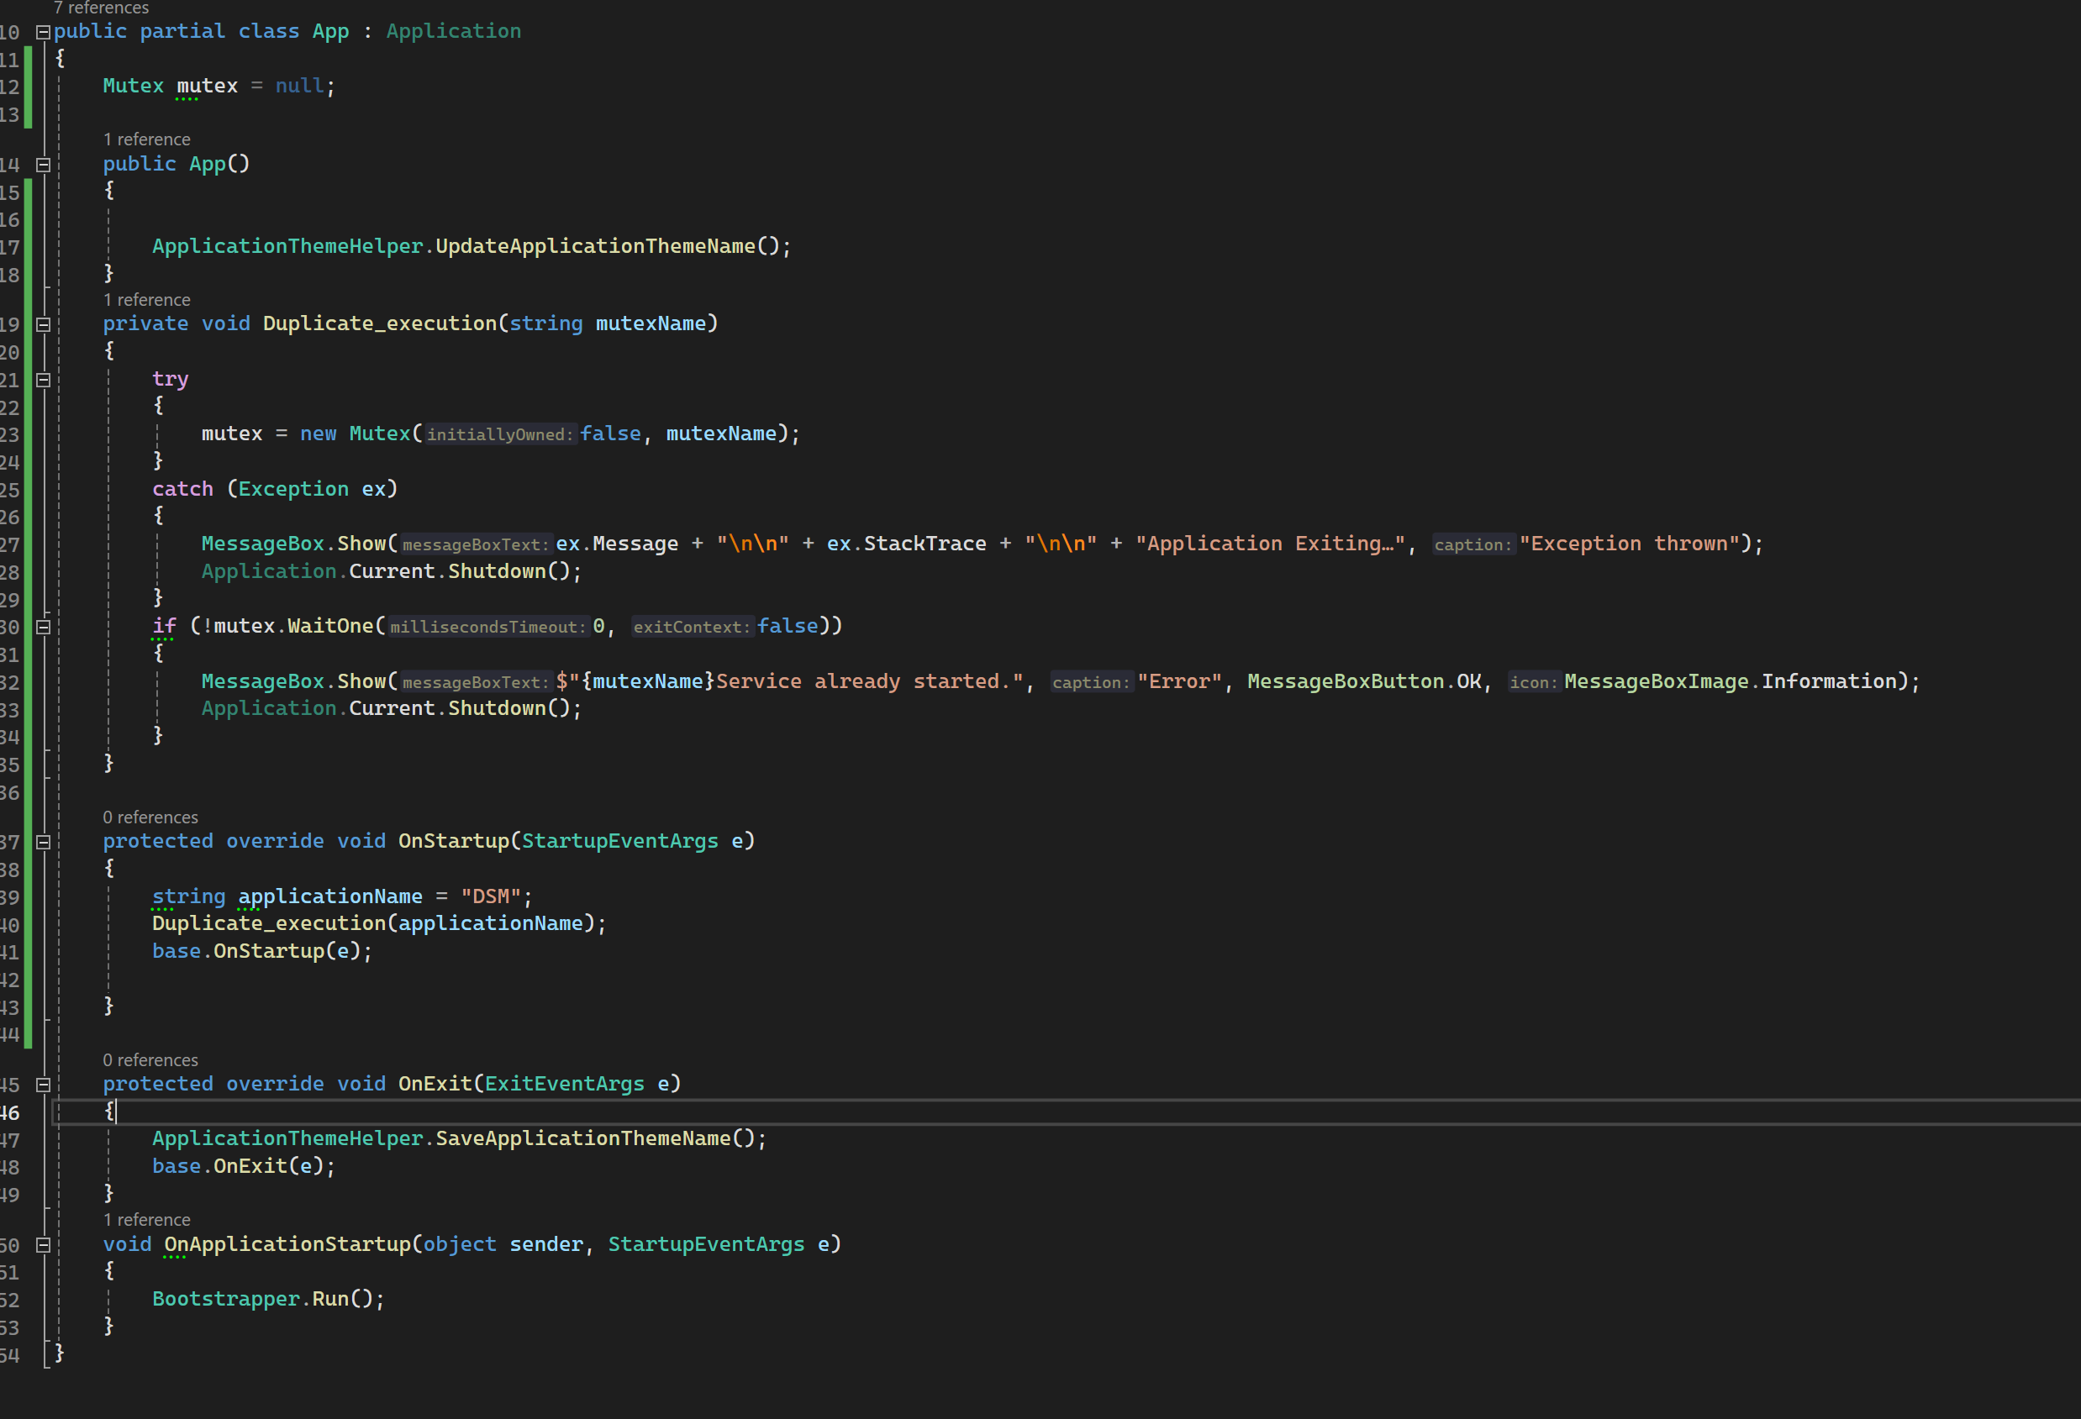
Task: Open 1 reference link above App() constructor
Action: (x=146, y=139)
